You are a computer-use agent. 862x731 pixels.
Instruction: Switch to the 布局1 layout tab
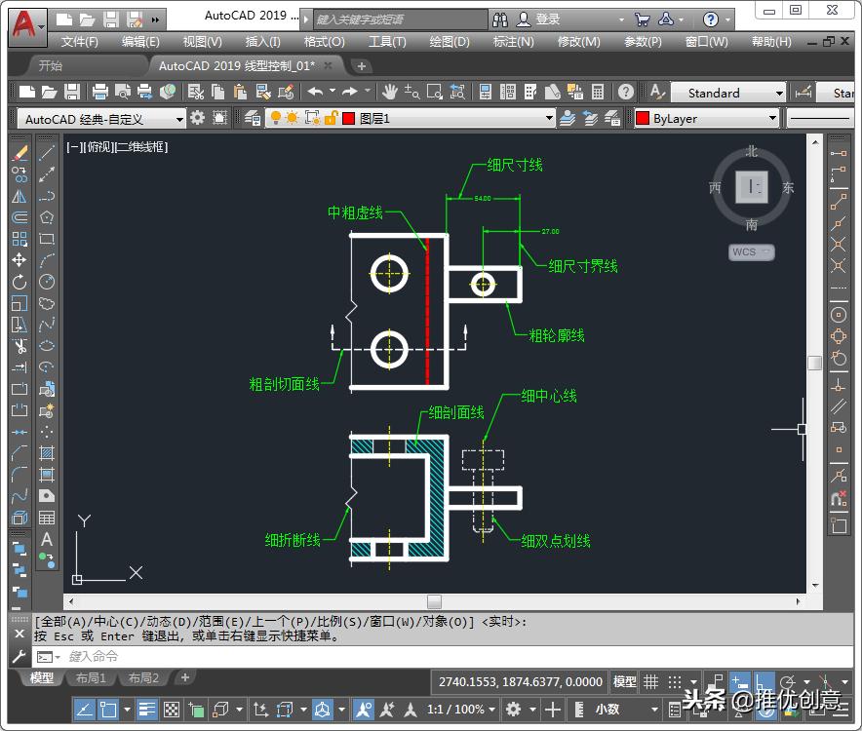[x=91, y=677]
